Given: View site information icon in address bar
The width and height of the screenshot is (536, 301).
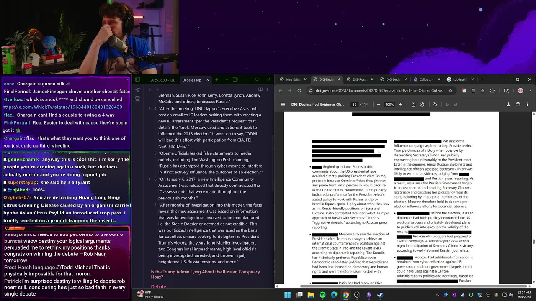Looking at the screenshot, I should pyautogui.click(x=311, y=91).
